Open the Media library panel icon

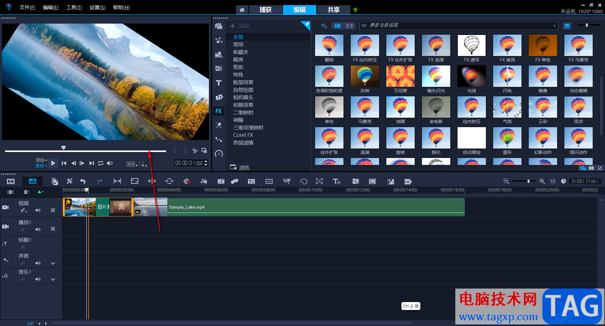219,26
